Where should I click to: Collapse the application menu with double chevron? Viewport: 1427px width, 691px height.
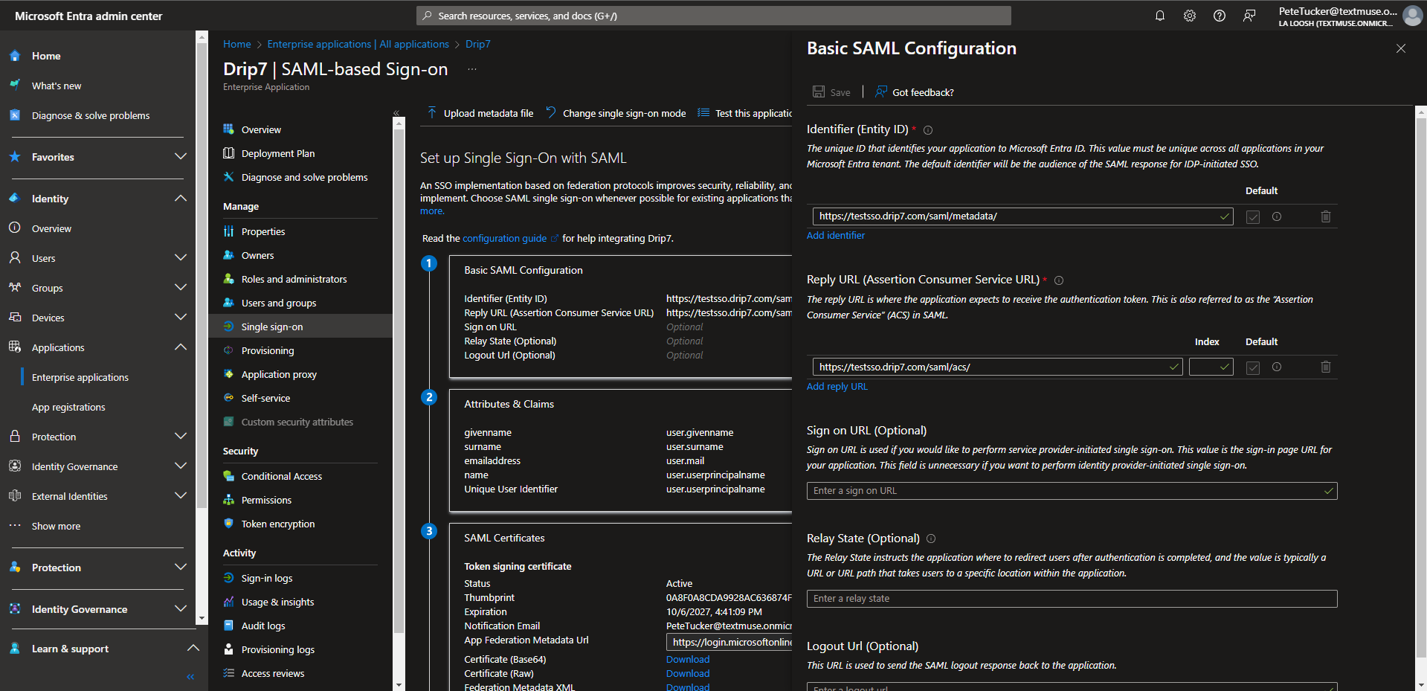(396, 113)
